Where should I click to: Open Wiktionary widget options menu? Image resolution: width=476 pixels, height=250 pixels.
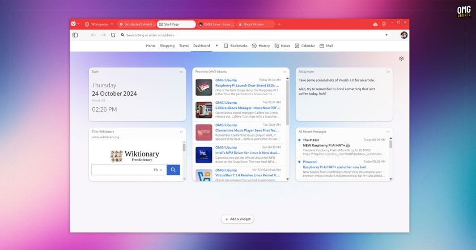click(x=181, y=132)
